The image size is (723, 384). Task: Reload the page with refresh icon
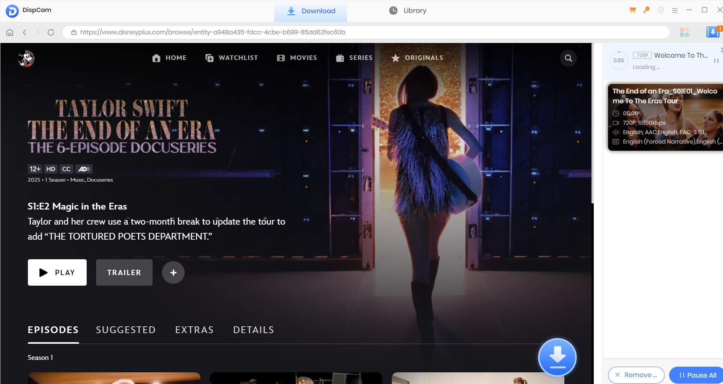coord(51,32)
